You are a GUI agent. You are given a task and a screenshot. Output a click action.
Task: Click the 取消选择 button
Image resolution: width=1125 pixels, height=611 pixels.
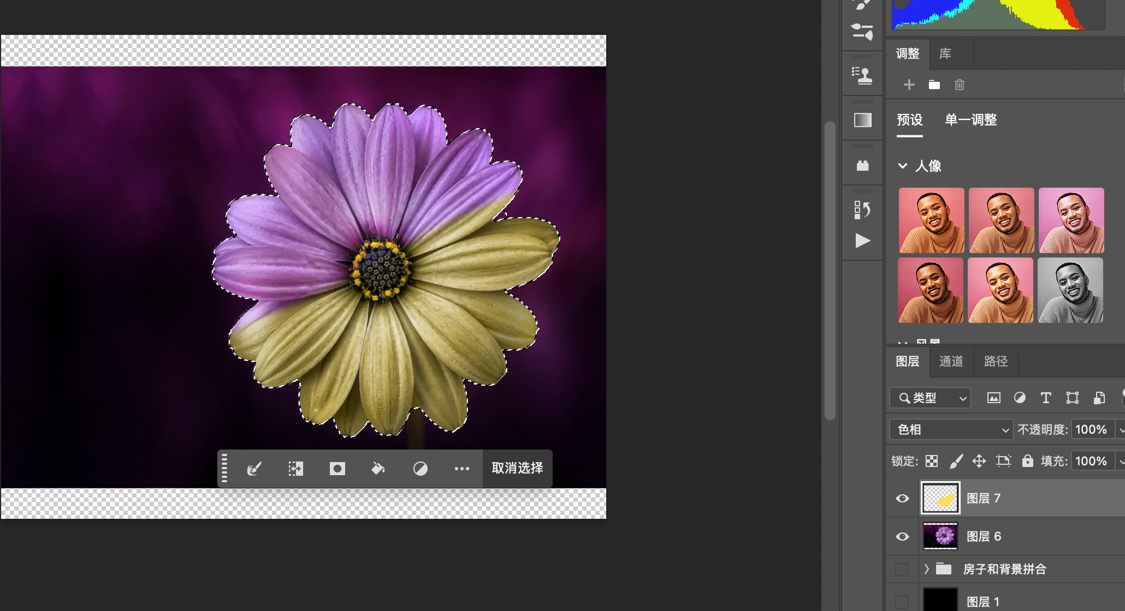click(x=517, y=468)
